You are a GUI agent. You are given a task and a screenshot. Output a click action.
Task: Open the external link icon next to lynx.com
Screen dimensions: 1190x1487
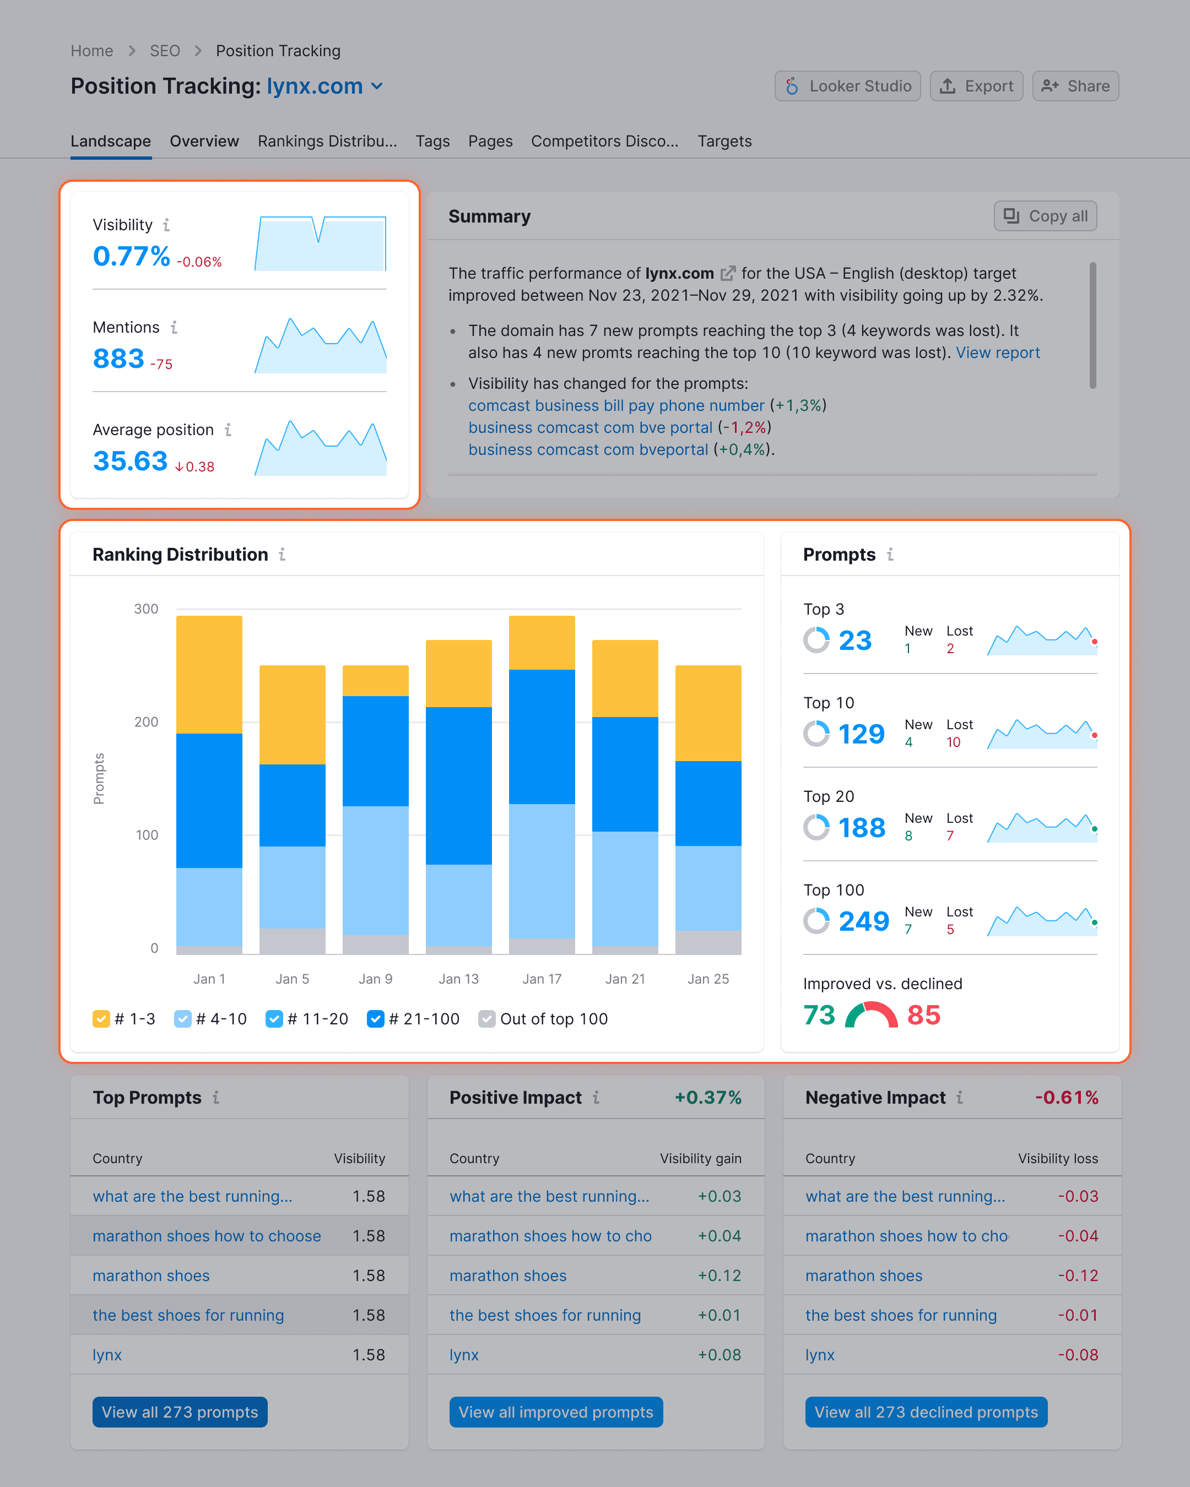728,274
